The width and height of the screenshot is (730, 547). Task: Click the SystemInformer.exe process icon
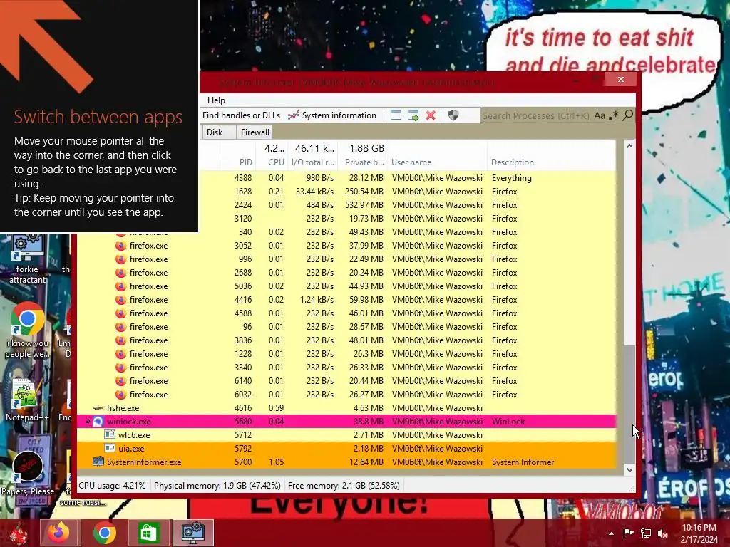[x=98, y=462]
